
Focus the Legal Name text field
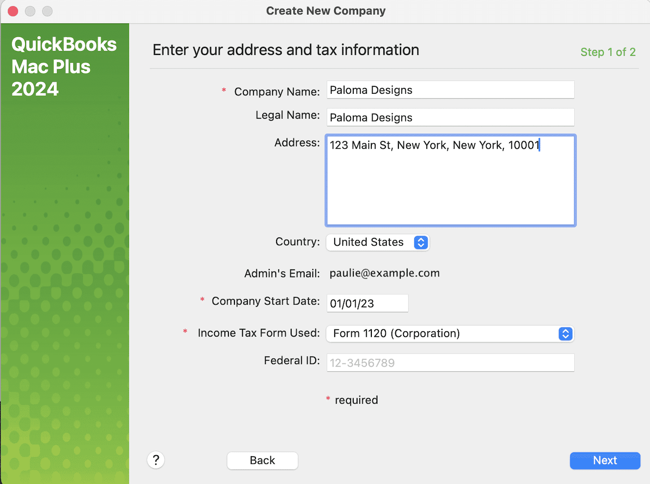point(450,118)
